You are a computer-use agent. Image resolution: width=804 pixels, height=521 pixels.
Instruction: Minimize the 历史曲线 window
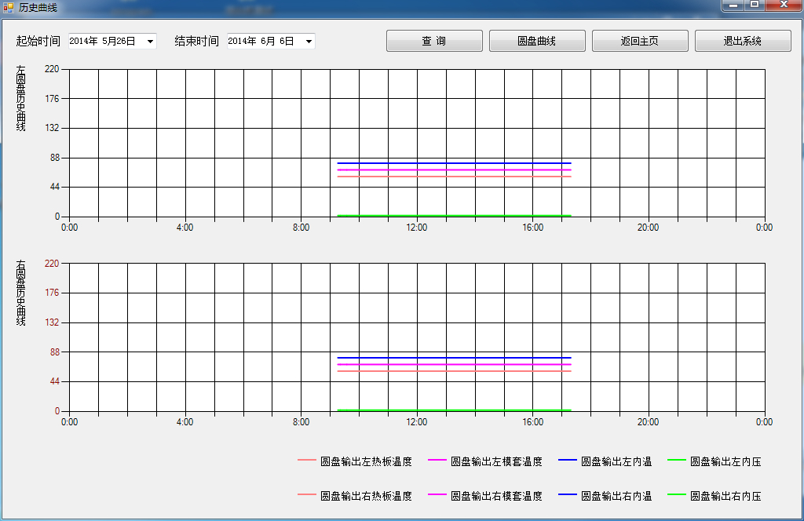(x=733, y=5)
